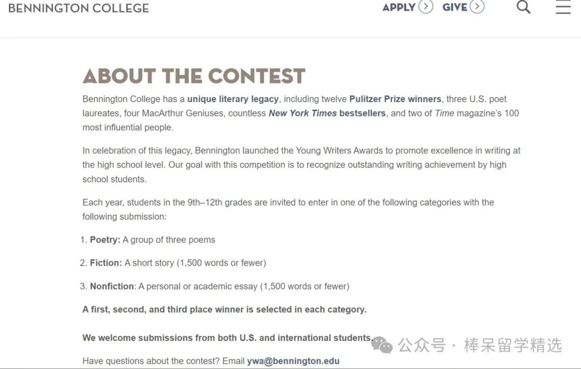The height and width of the screenshot is (369, 581).
Task: Open the search magnifier icon
Action: pyautogui.click(x=523, y=6)
